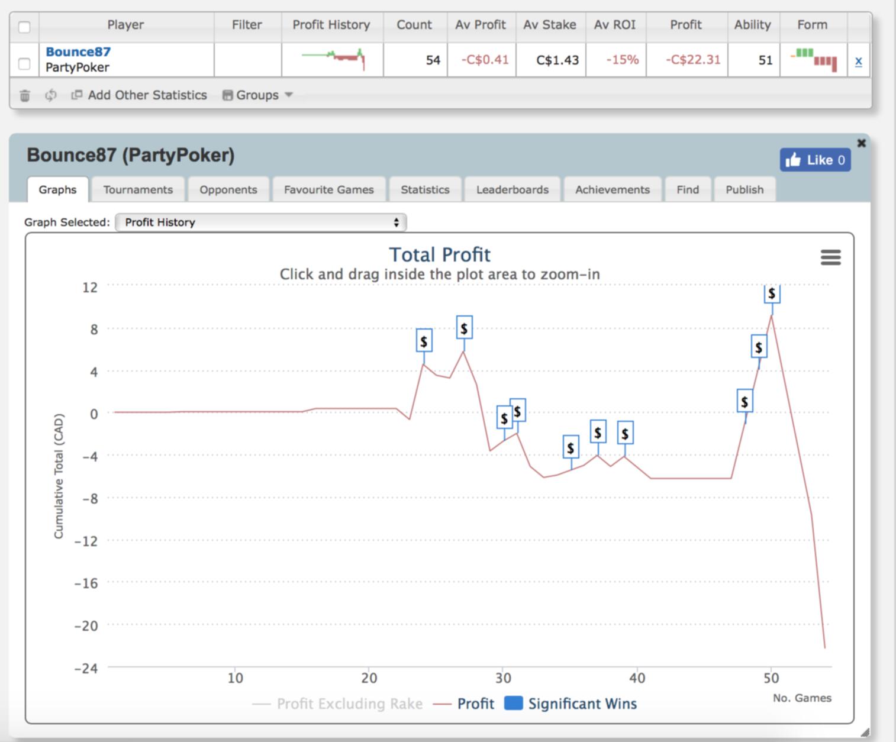Remove player row with x link
896x742 pixels.
[858, 61]
